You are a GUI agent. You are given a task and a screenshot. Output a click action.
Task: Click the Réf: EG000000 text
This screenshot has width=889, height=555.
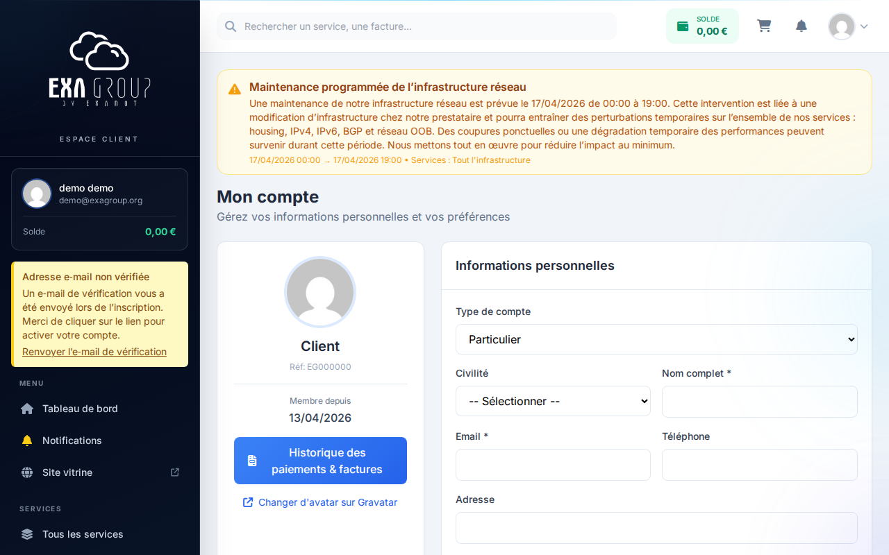[x=320, y=367]
